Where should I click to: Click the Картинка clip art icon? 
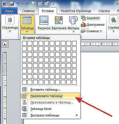[59, 20]
